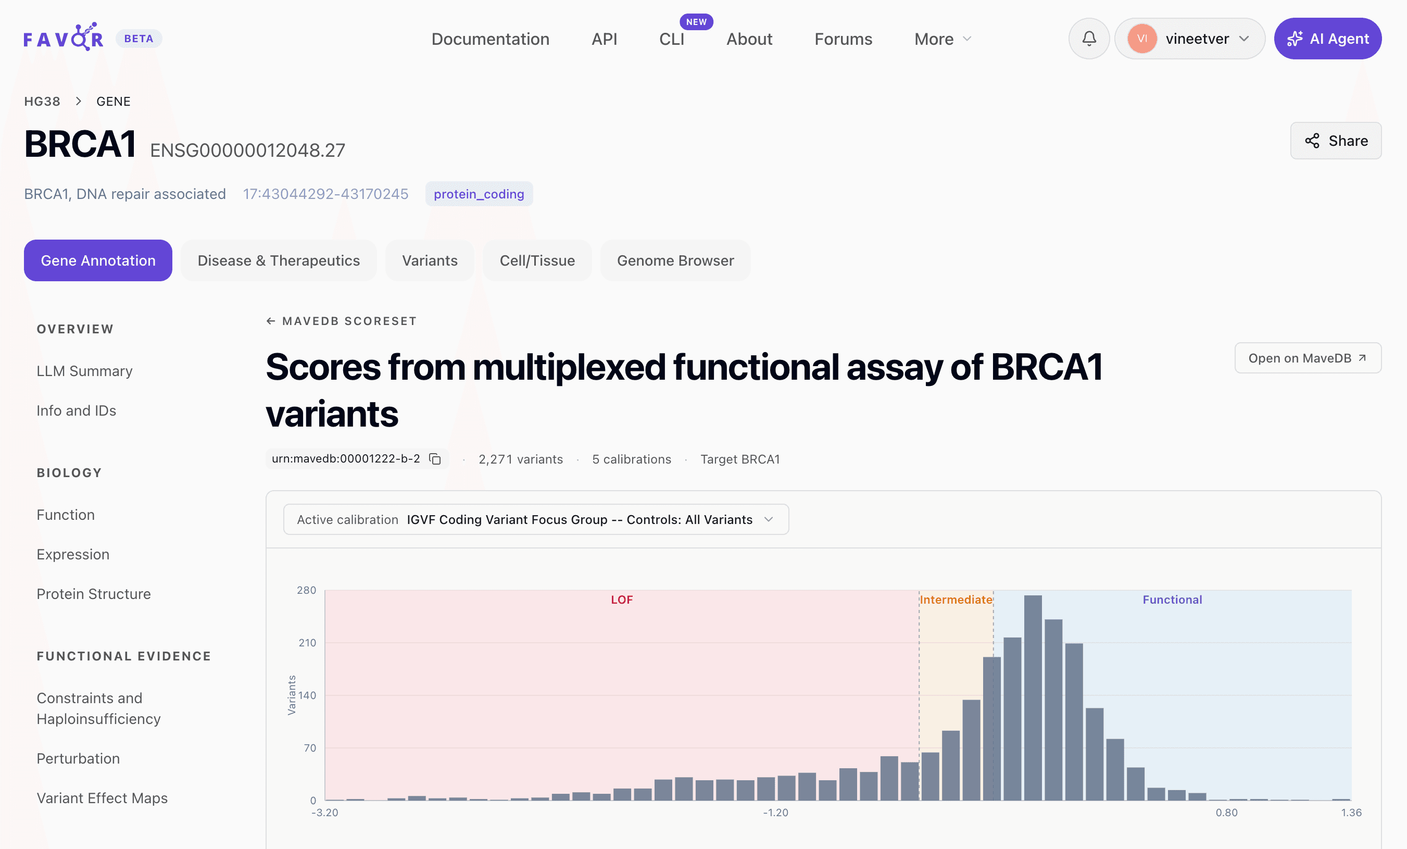Click the HG38 breadcrumb
Image resolution: width=1407 pixels, height=849 pixels.
click(42, 101)
